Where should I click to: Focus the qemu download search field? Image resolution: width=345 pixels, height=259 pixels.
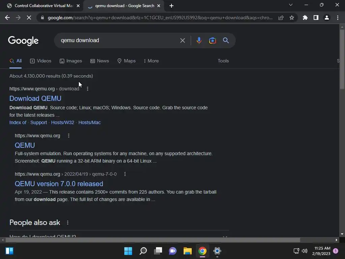click(x=119, y=40)
